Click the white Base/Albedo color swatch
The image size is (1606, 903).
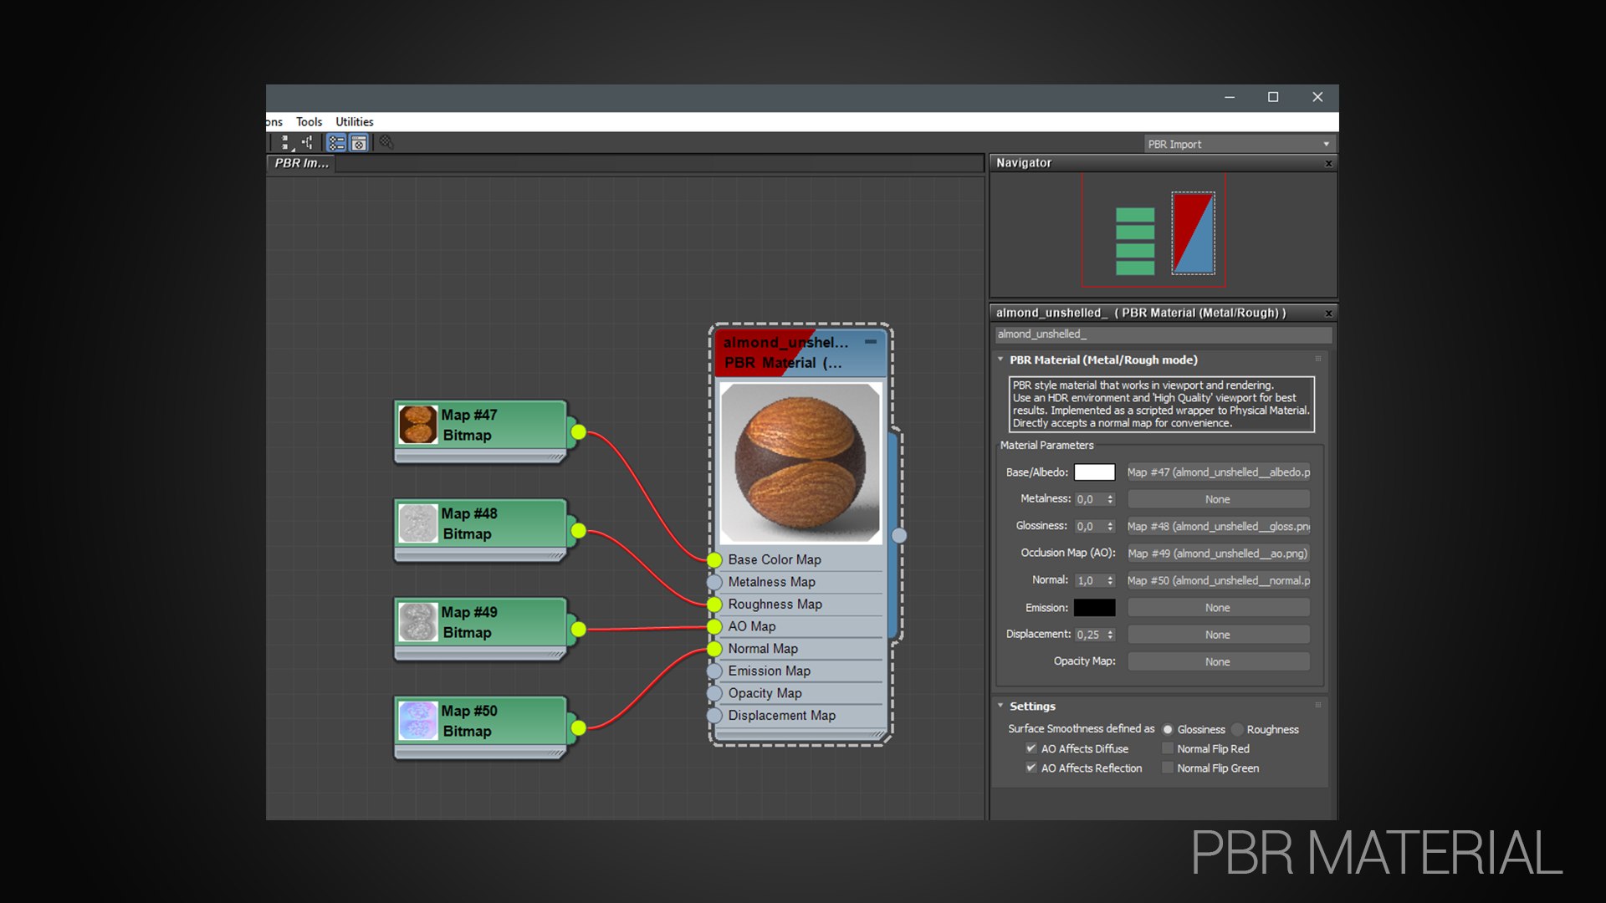[x=1094, y=472]
